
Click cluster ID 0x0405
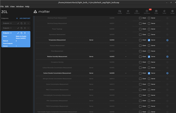tap(112, 56)
